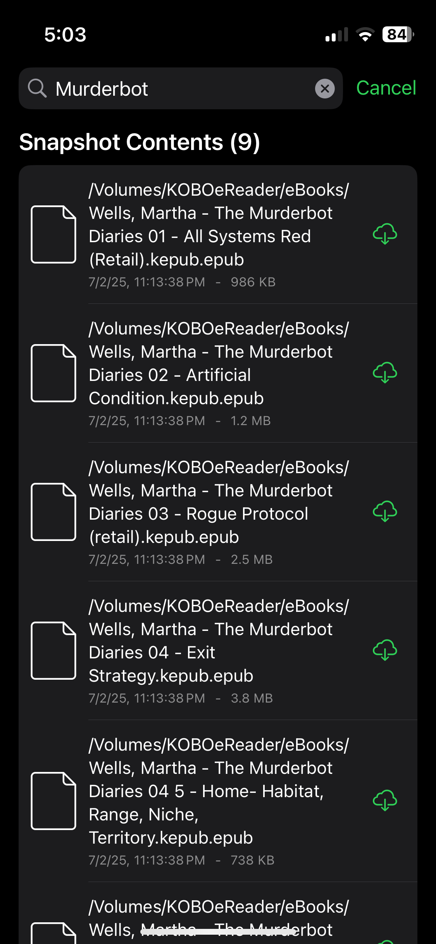
Task: Cancel the search
Action: tap(386, 88)
